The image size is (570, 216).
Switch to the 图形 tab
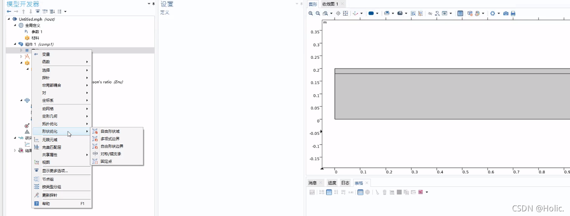coord(313,4)
